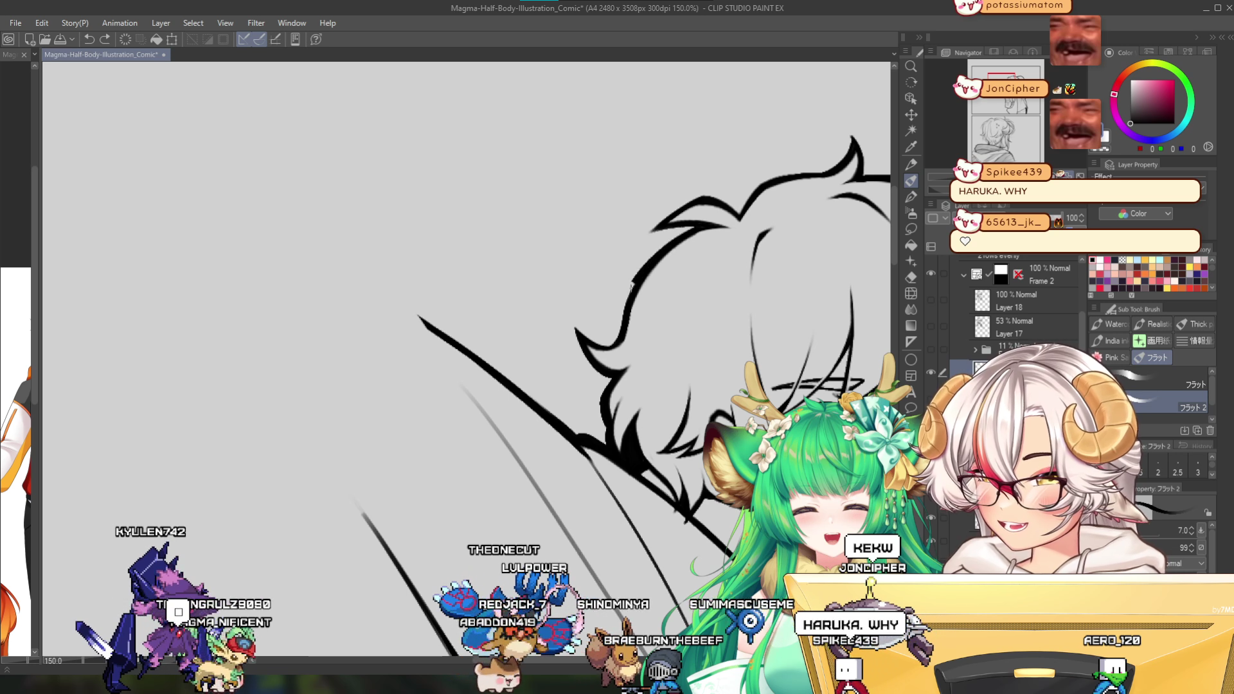Open the save options dropdown arrow
1234x694 pixels.
point(72,39)
